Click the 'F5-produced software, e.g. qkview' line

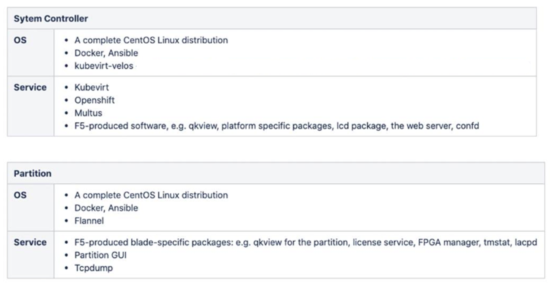[x=277, y=126]
